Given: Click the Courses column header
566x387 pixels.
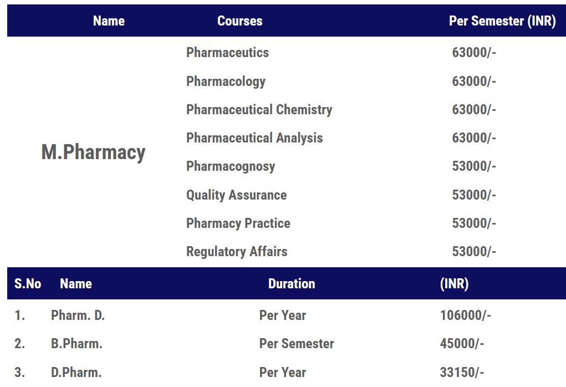Looking at the screenshot, I should point(239,21).
